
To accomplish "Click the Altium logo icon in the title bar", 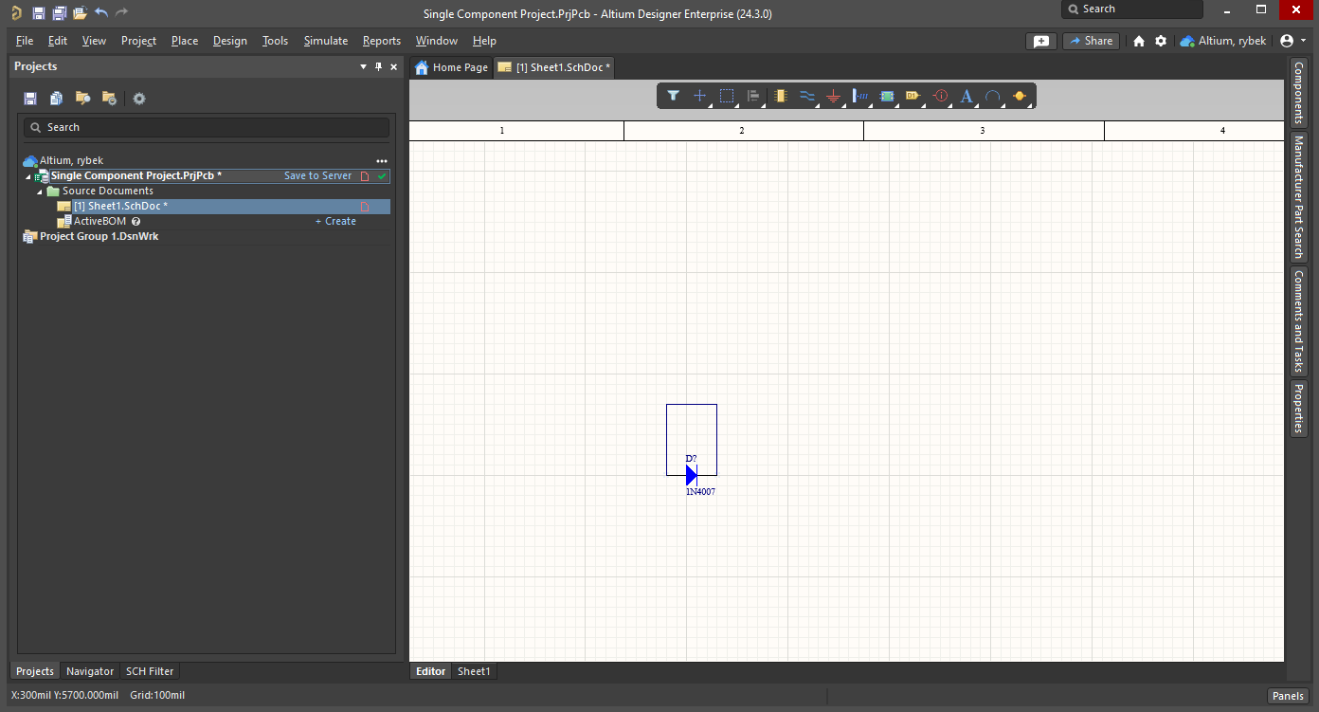I will point(16,12).
